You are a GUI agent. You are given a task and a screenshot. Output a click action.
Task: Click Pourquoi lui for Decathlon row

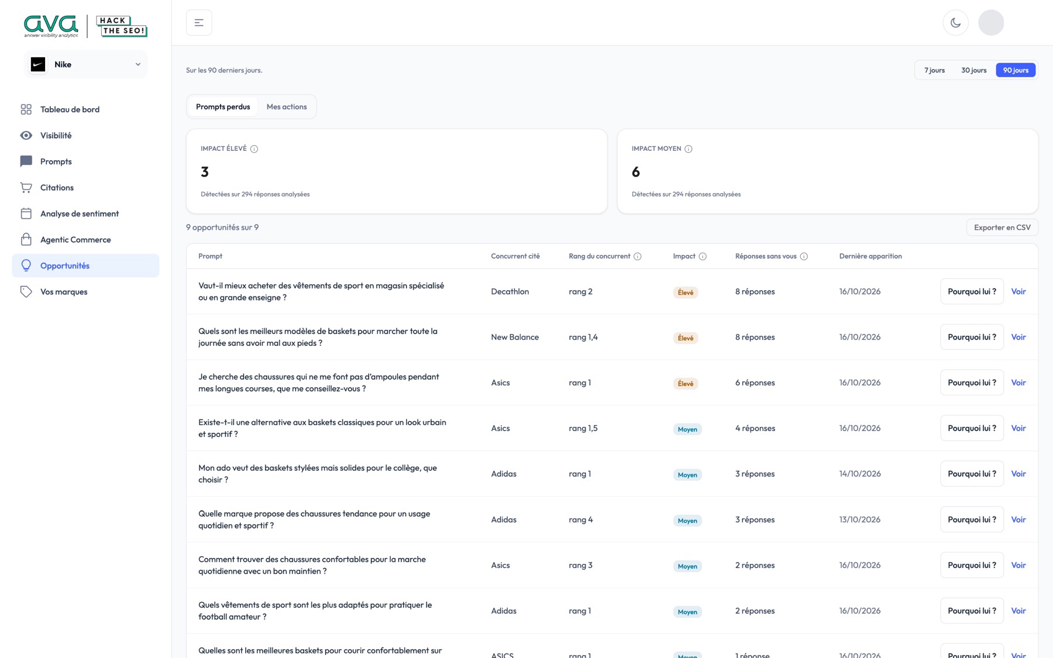tap(972, 291)
